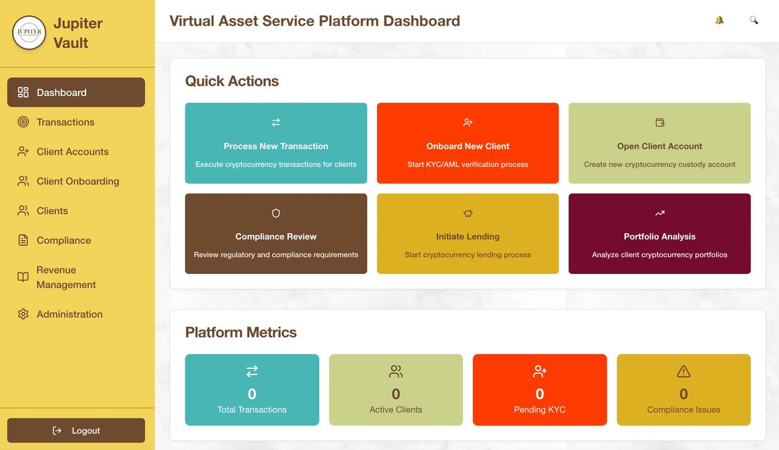This screenshot has width=779, height=450.
Task: Go to Client Accounts in the sidebar
Action: (72, 151)
